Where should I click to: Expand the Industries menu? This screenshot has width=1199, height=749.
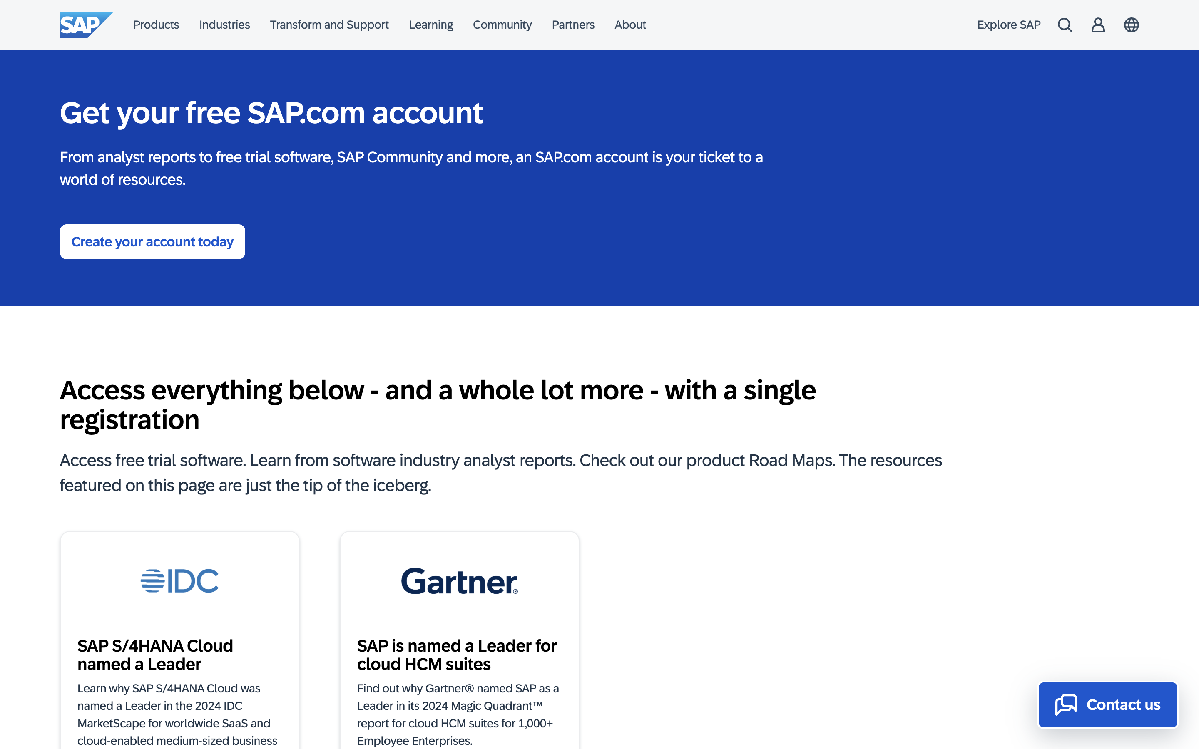click(x=224, y=25)
